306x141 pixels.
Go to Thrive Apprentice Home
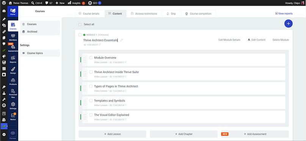click(x=13, y=11)
